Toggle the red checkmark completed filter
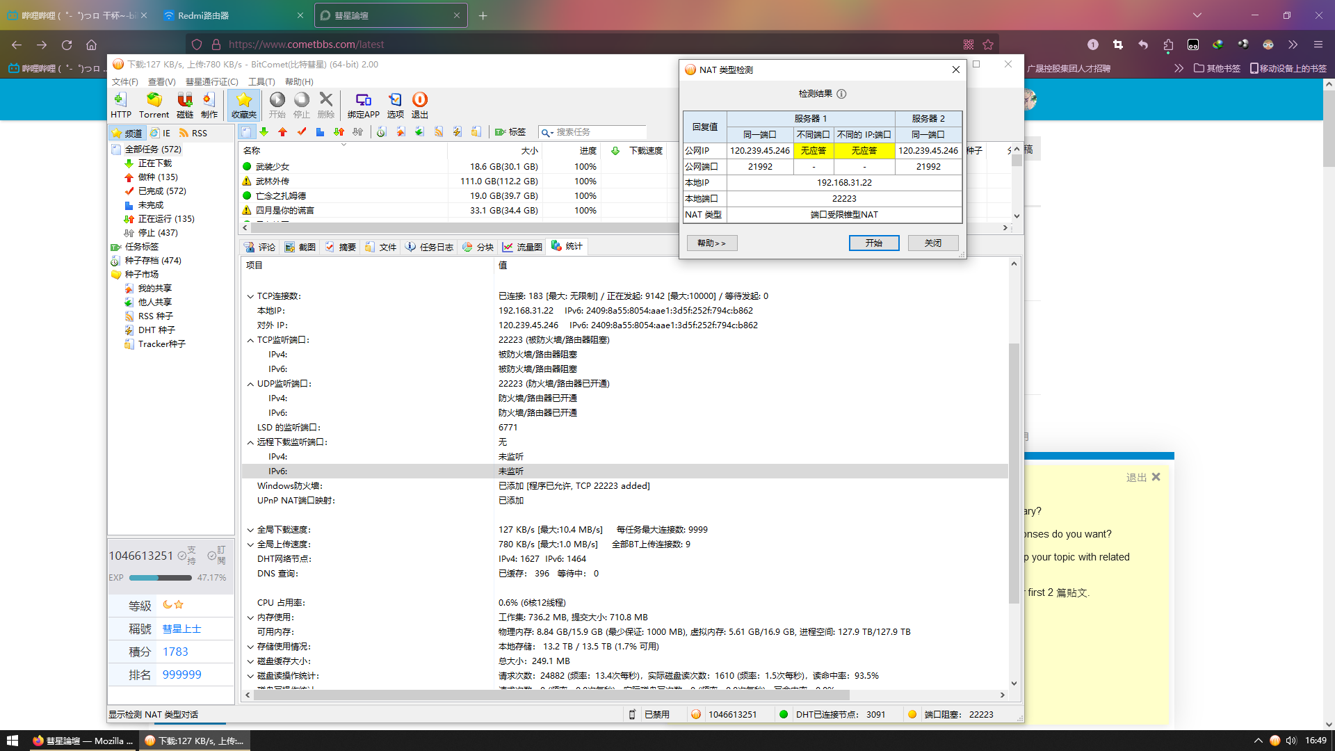 [x=301, y=132]
